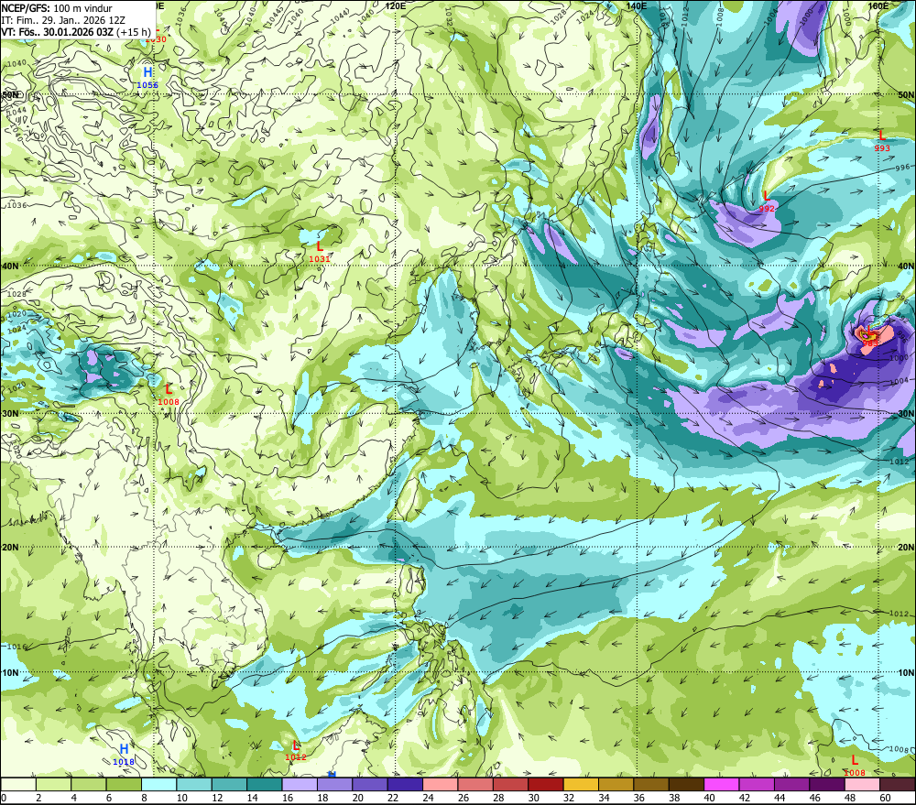Pick the deep purple 46–48 legend swatch

point(826,784)
